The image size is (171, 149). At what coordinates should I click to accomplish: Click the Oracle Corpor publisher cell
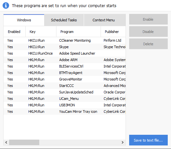[x=115, y=92]
